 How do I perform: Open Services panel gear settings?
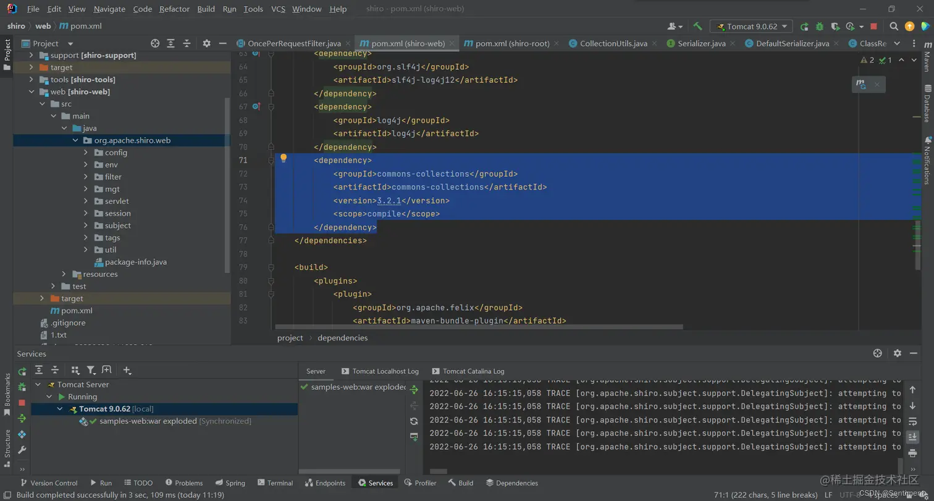898,353
